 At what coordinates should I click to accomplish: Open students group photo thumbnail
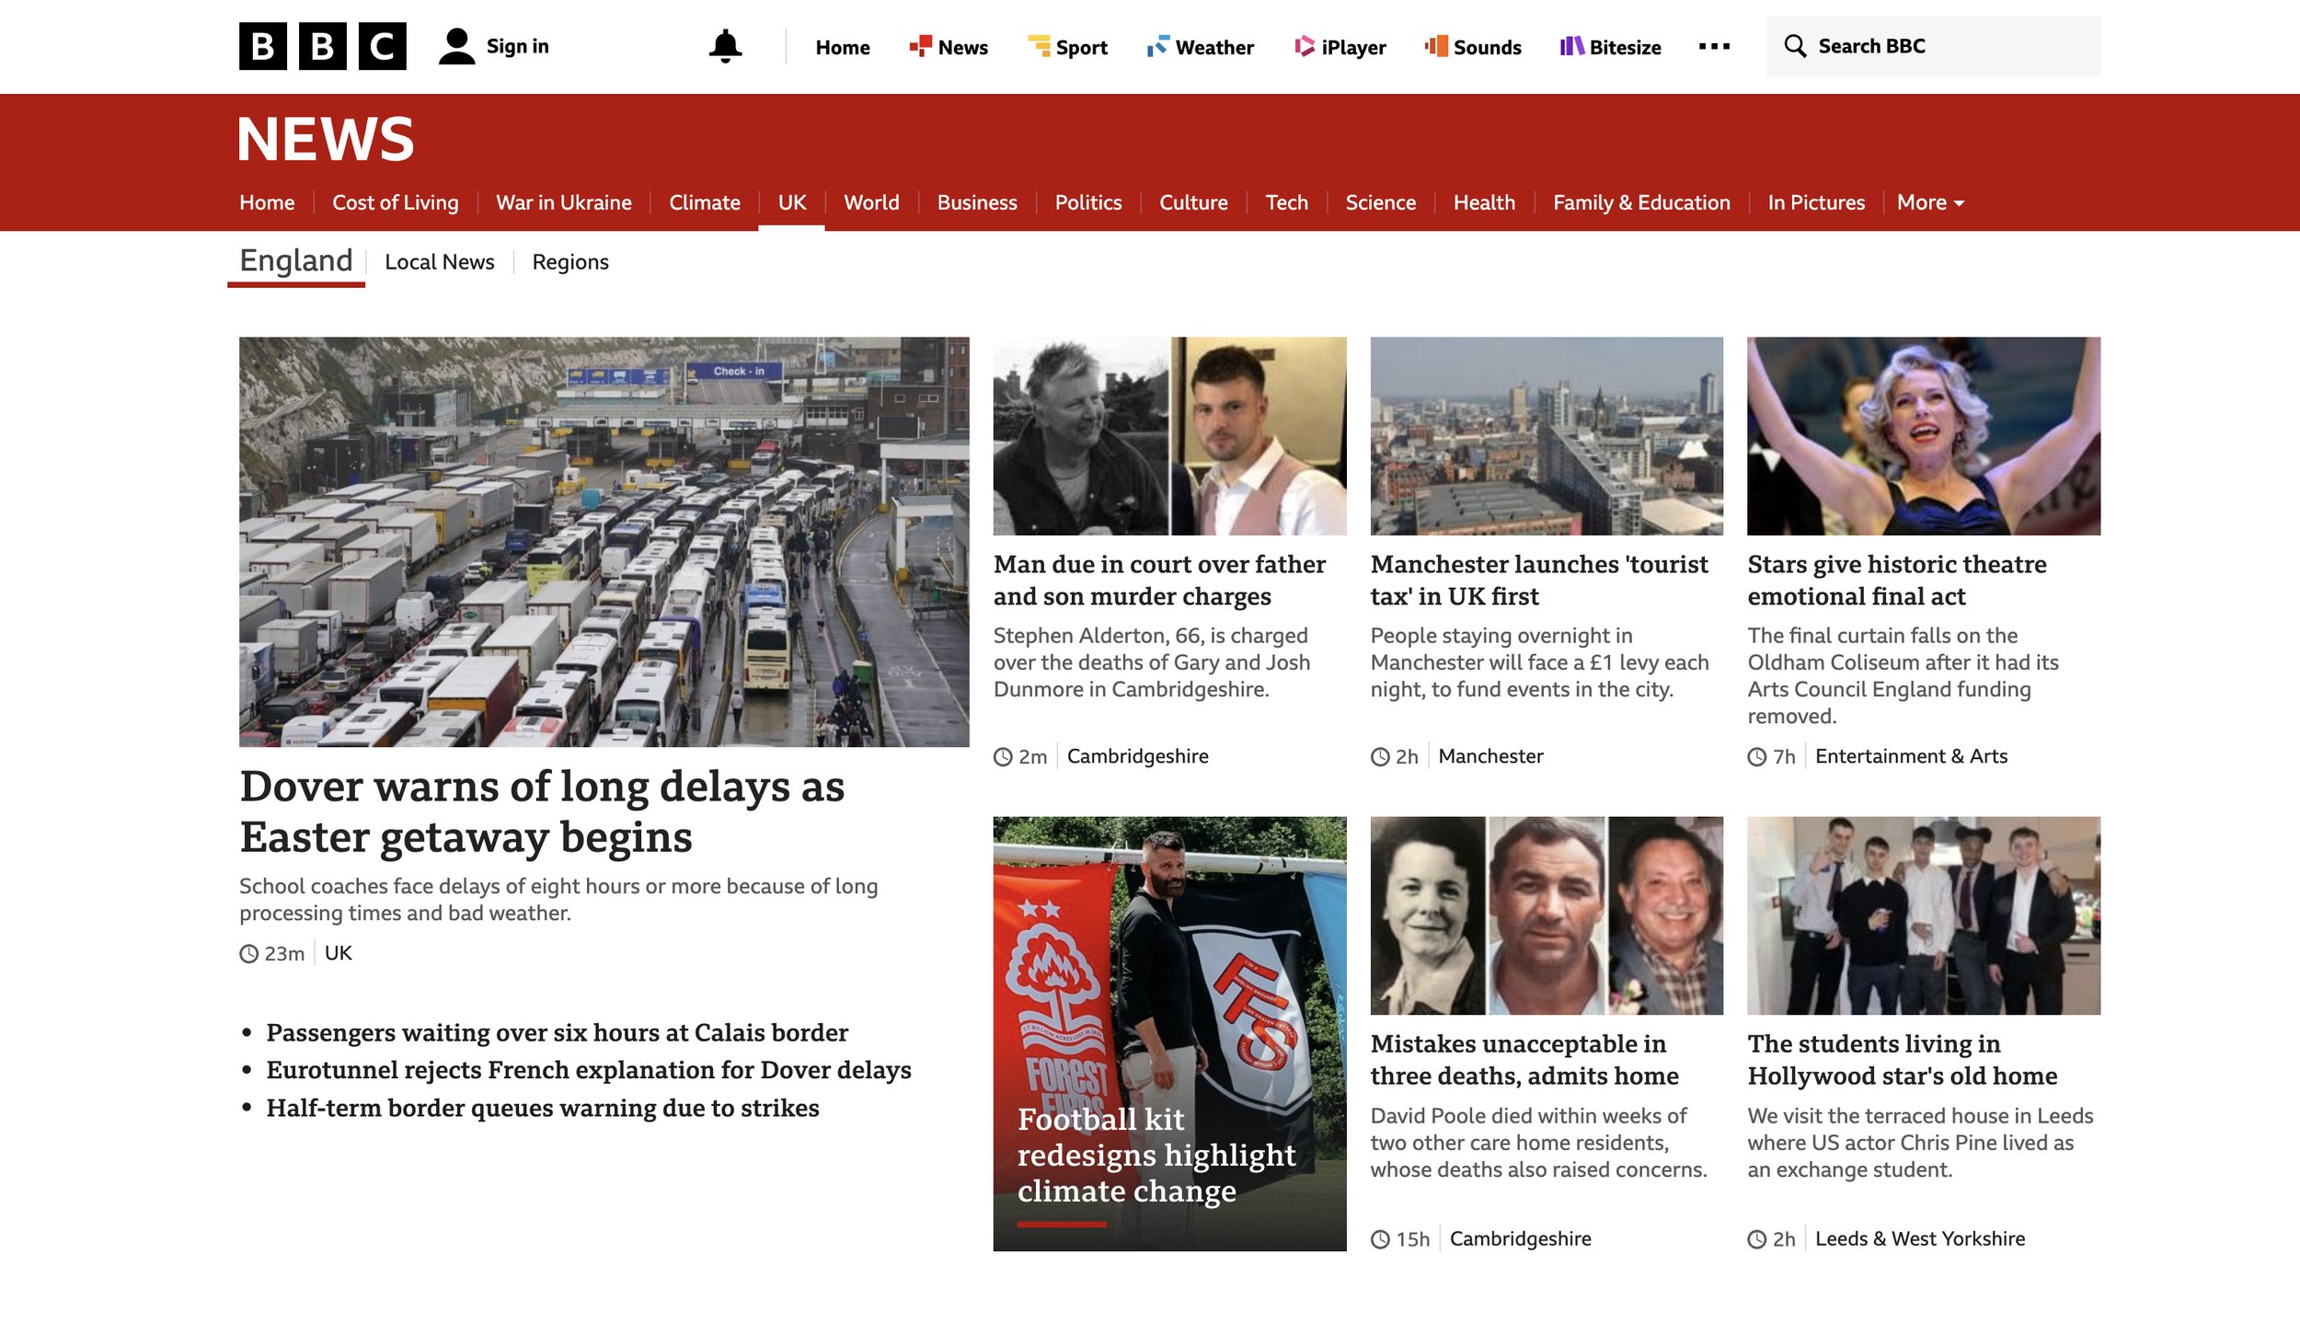(x=1924, y=915)
